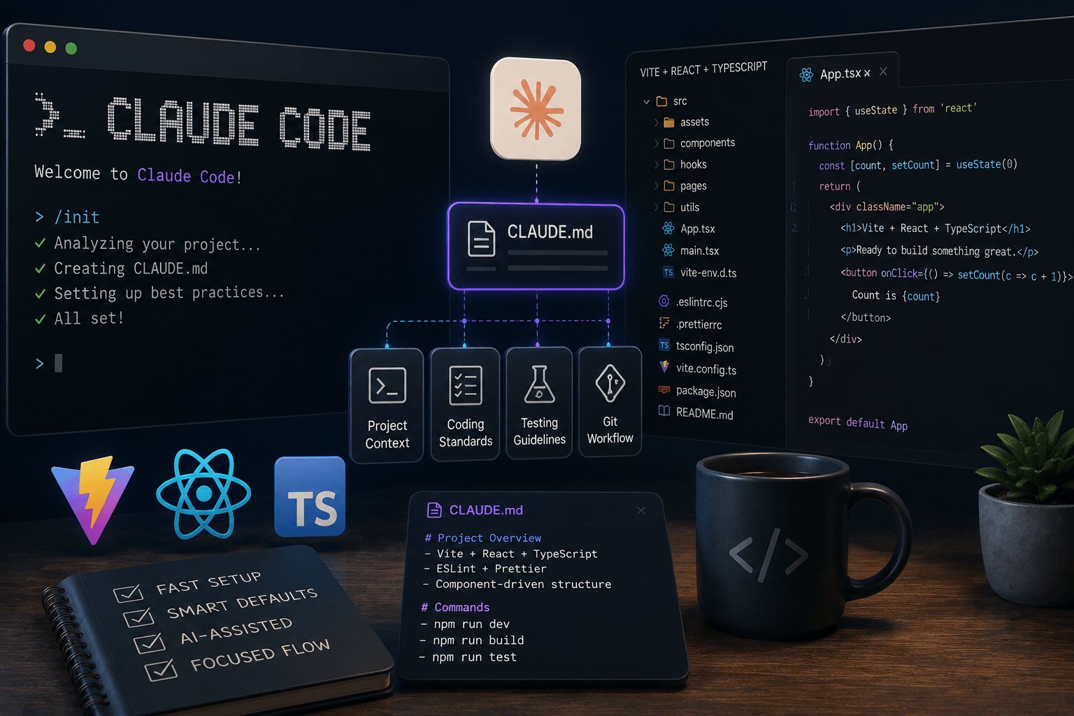Click Vite icon beside vite.config.ts

pyautogui.click(x=664, y=366)
